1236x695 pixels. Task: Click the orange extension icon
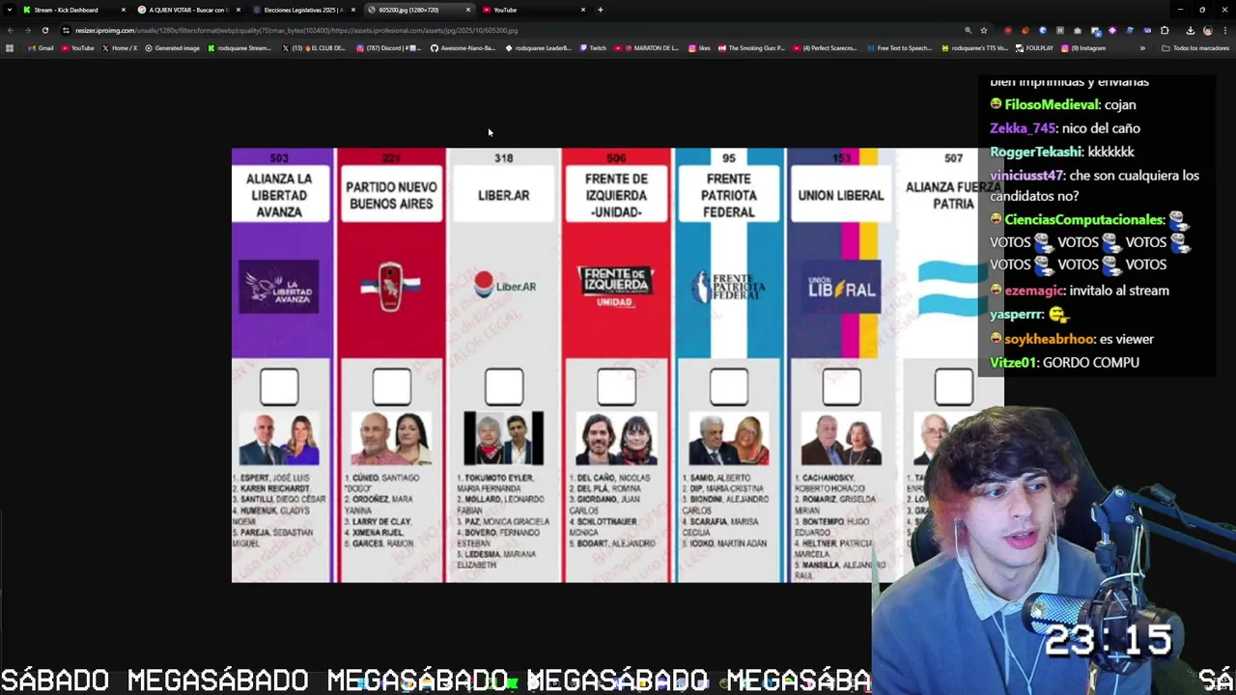(x=1025, y=30)
